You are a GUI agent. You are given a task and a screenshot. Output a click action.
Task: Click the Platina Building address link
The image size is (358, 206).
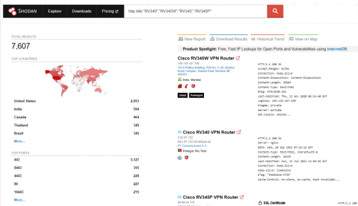pos(206,71)
